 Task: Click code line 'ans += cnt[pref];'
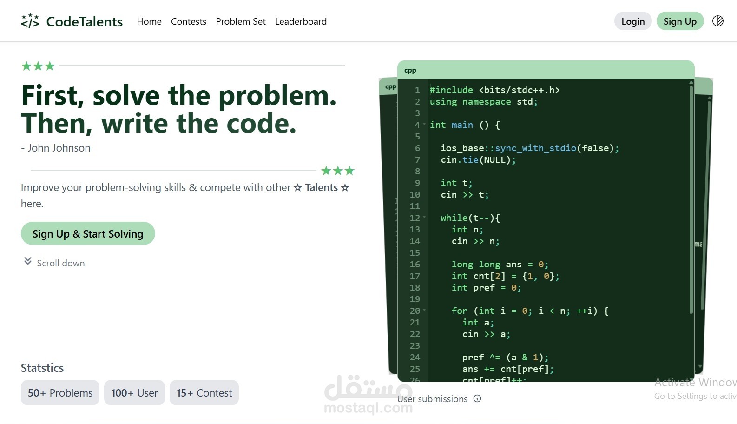(x=508, y=369)
